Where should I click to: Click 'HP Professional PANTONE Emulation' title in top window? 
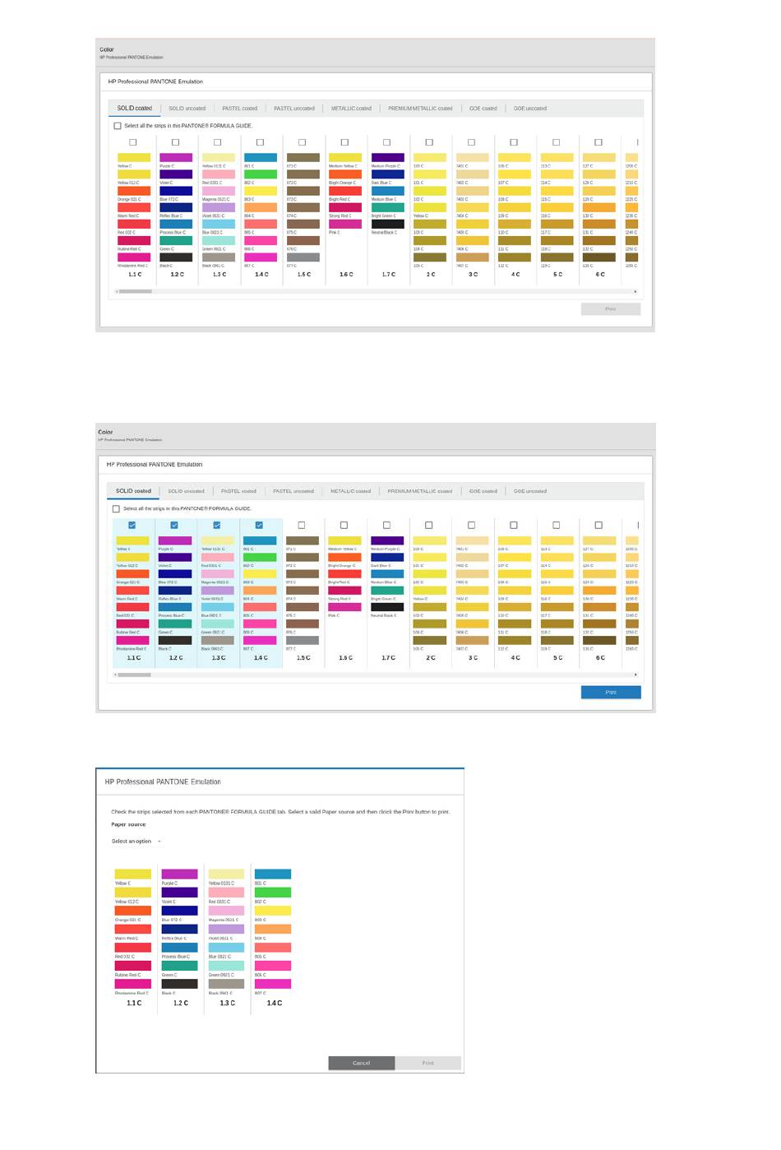155,81
